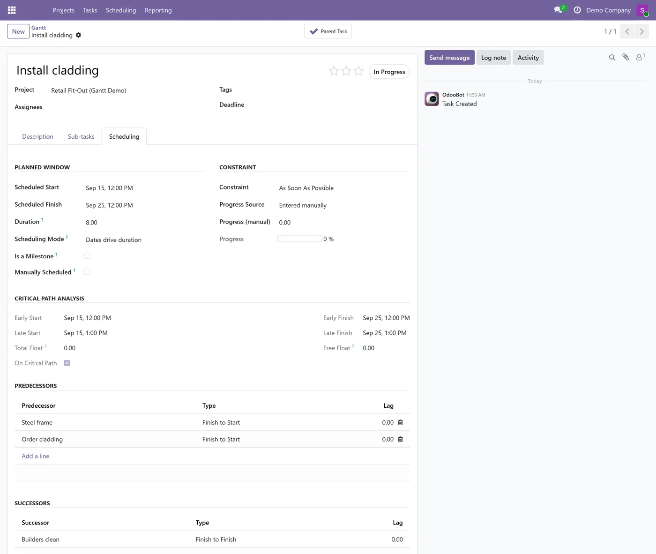Open the Scheduling Mode dropdown
656x554 pixels.
pos(145,240)
